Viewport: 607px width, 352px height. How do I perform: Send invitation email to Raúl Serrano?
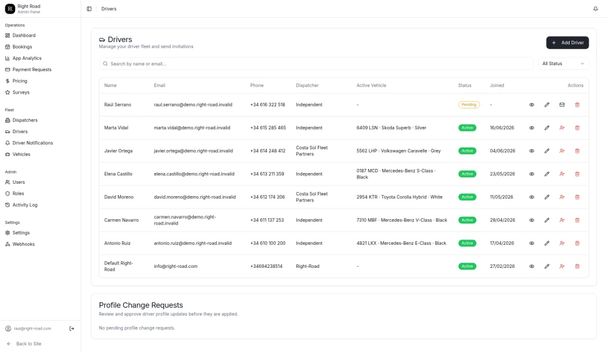coord(562,105)
